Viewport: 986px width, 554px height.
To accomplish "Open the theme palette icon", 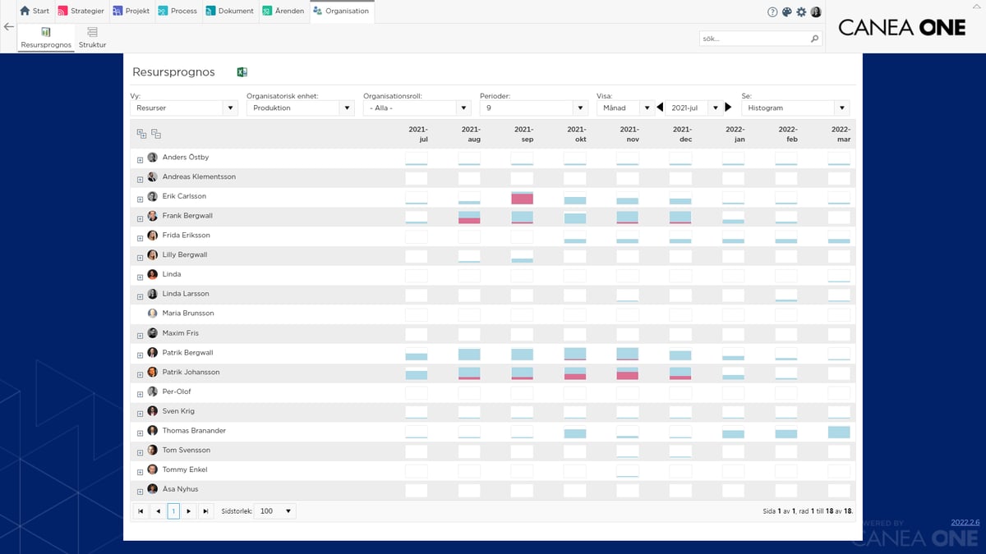I will [786, 12].
